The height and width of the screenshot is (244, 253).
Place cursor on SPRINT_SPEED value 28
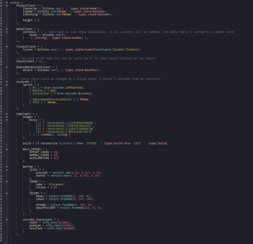55,152
